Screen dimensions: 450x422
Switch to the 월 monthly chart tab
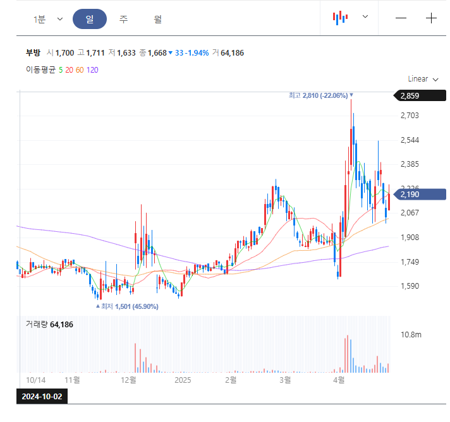click(158, 19)
